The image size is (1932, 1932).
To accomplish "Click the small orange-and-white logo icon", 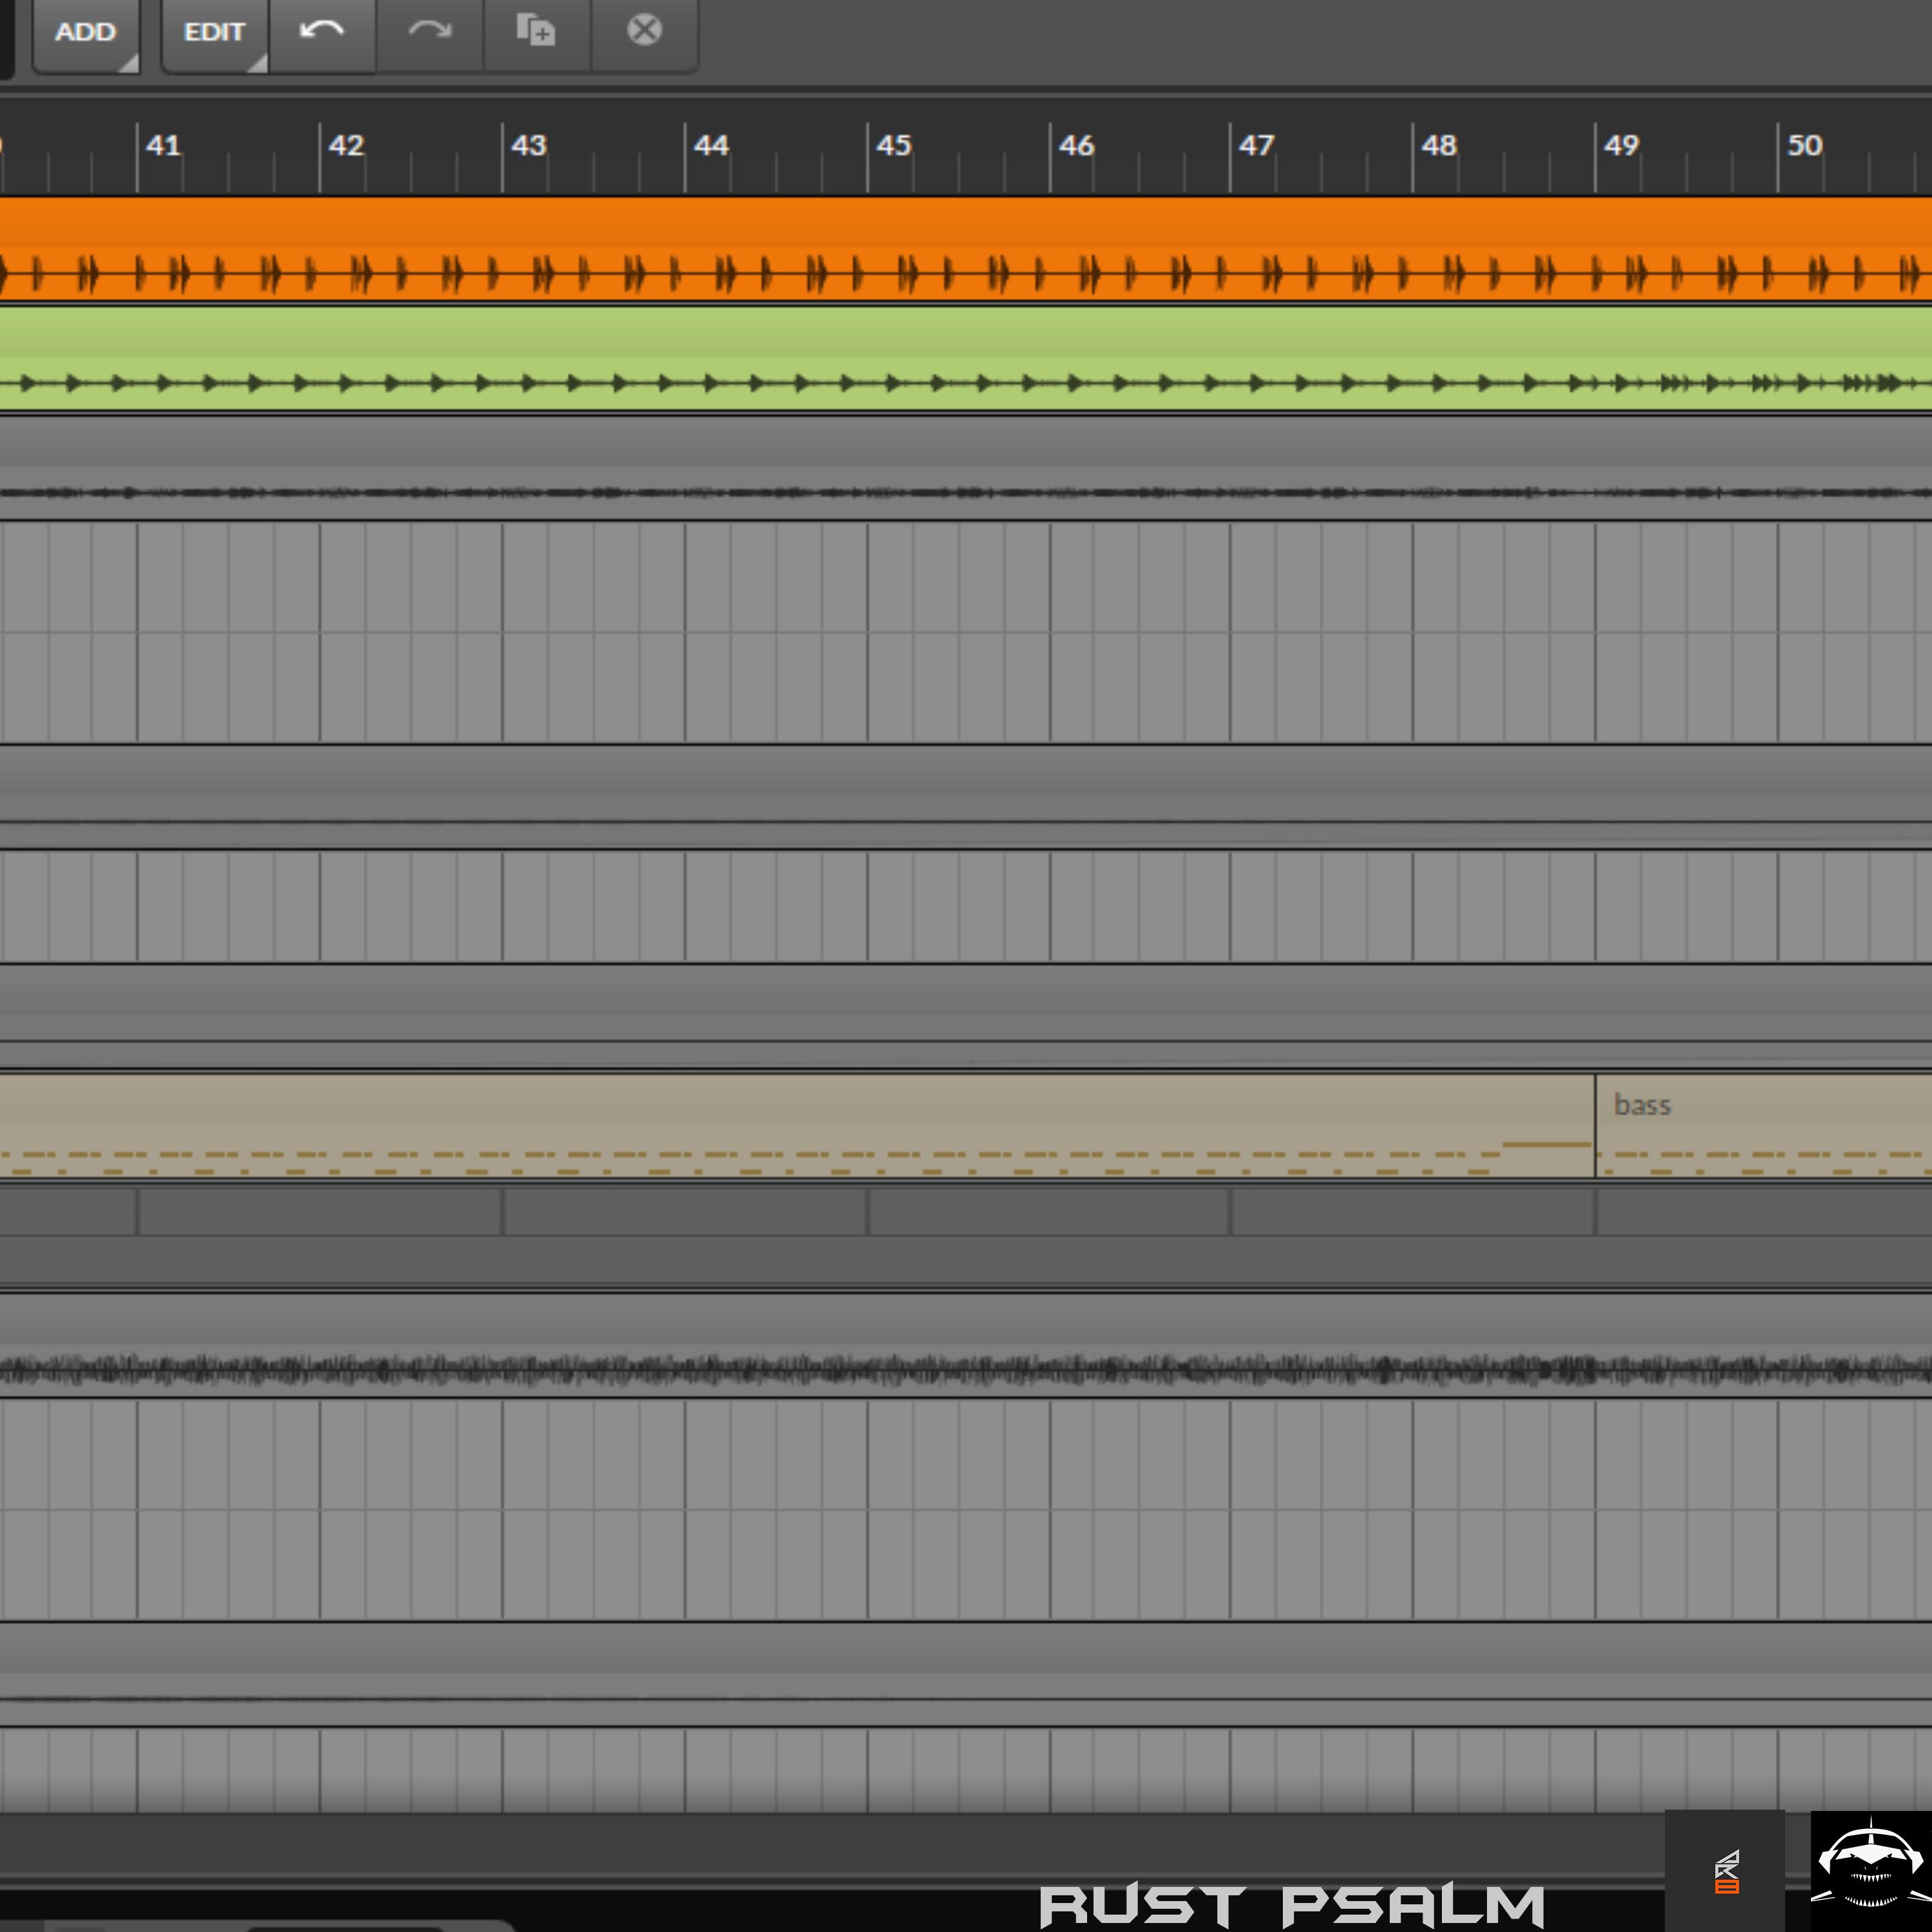I will (x=1726, y=1872).
